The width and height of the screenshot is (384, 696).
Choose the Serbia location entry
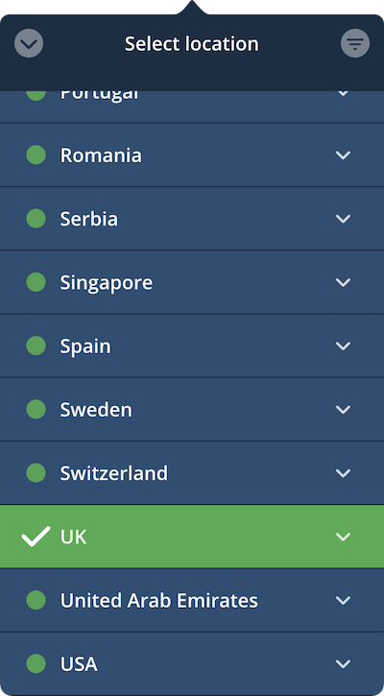click(x=192, y=219)
